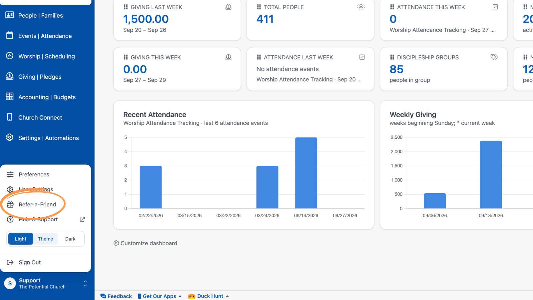Expand the Support account switcher chevron
533x300 pixels.
click(x=85, y=283)
